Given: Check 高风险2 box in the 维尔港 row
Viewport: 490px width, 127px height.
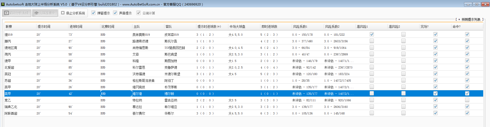Looking at the screenshot, I should (403, 93).
